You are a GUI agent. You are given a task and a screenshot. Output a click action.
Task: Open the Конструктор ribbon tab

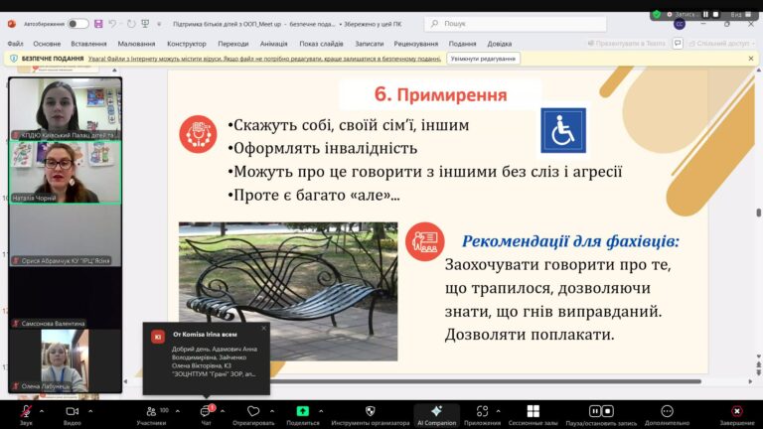click(187, 44)
